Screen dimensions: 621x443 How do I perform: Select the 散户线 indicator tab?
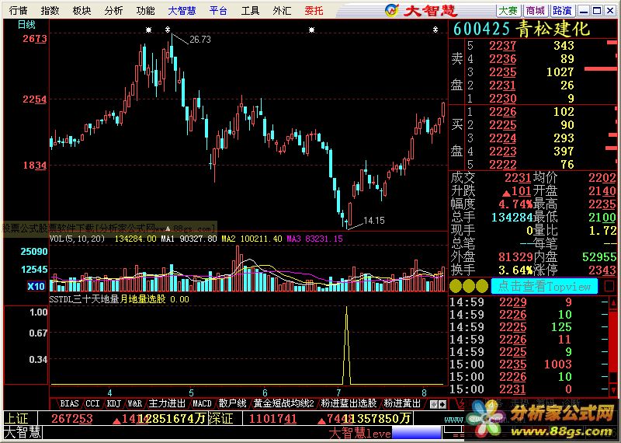pyautogui.click(x=232, y=403)
